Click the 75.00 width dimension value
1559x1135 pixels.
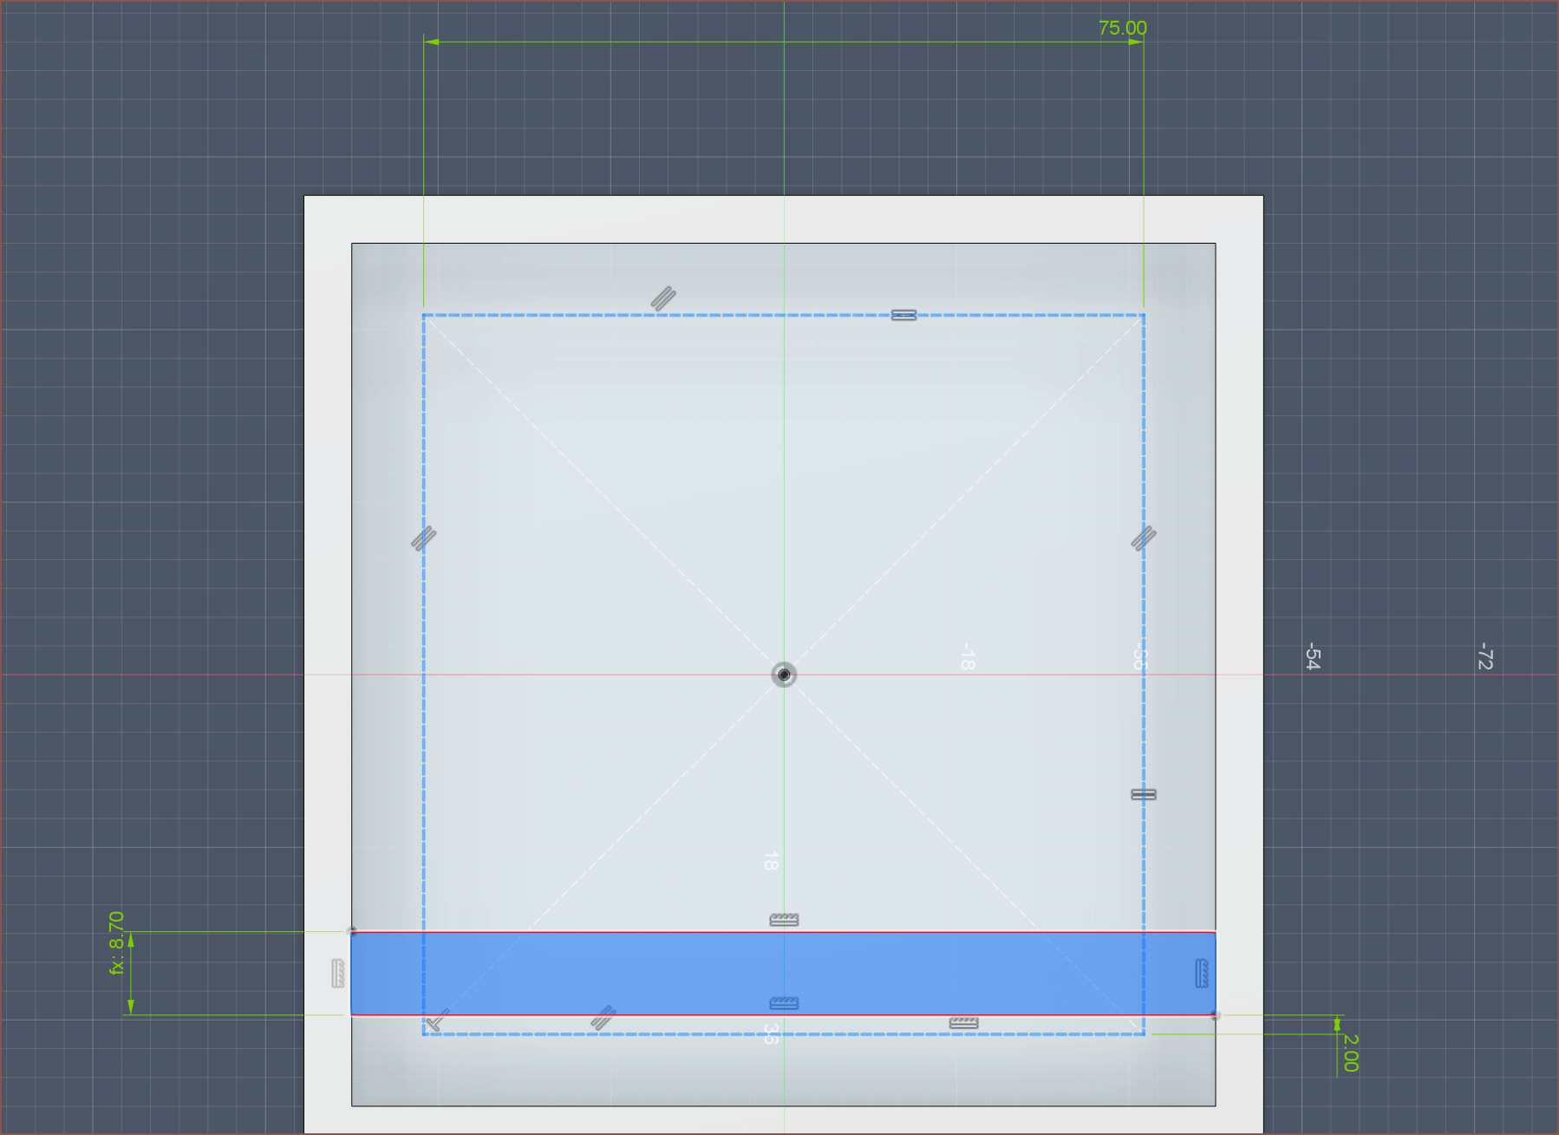point(1122,28)
